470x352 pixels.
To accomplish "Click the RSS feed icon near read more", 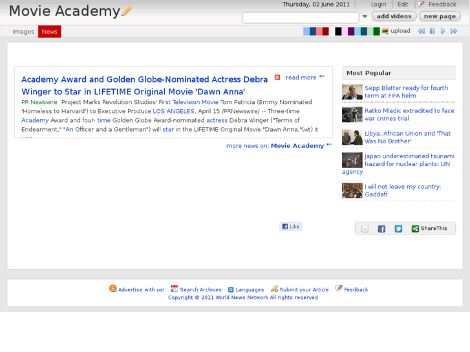I will click(277, 78).
